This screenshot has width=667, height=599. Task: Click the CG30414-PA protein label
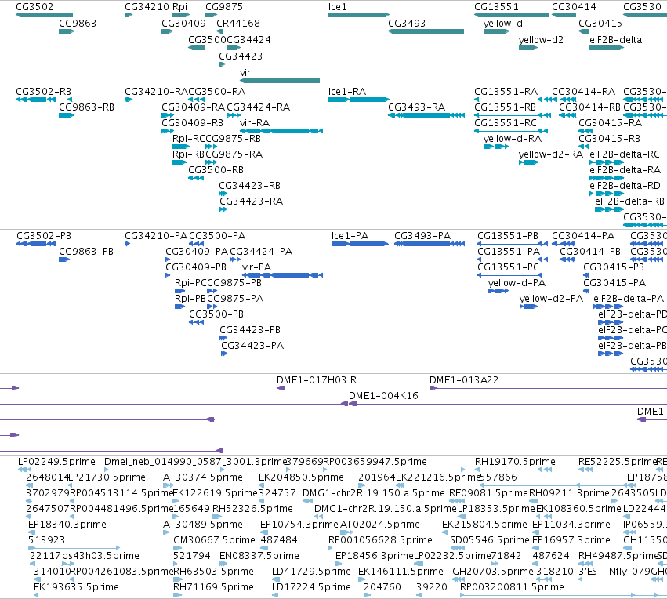583,236
